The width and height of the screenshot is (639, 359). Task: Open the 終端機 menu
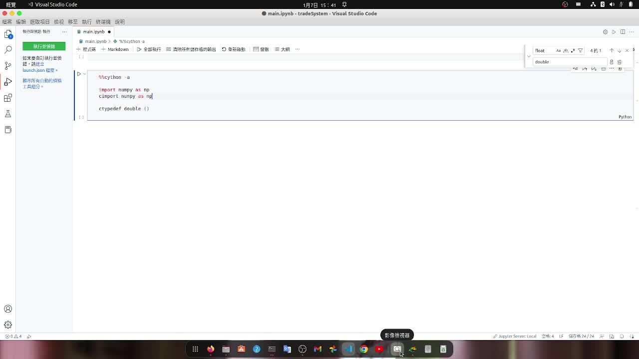(103, 22)
